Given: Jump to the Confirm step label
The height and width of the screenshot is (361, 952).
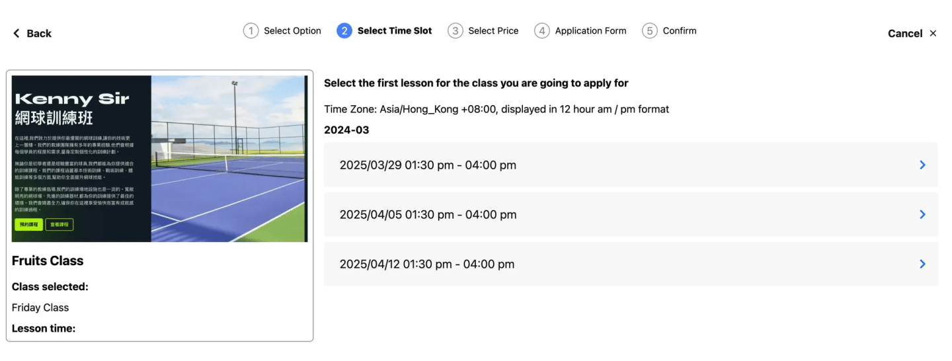Looking at the screenshot, I should click(x=680, y=30).
